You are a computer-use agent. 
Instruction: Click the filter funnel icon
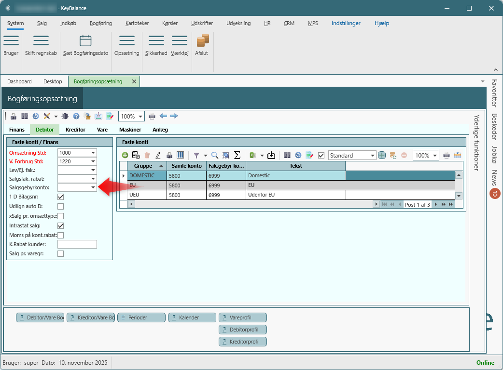pyautogui.click(x=196, y=156)
